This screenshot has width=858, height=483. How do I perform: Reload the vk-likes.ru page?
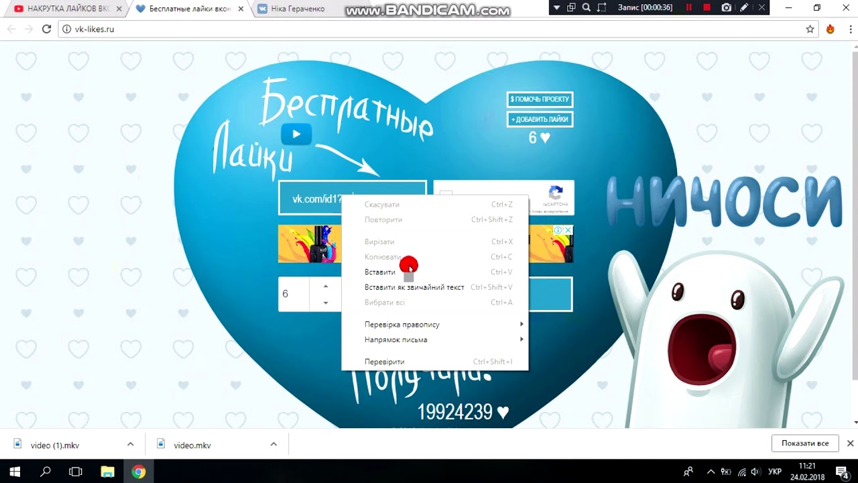point(46,29)
